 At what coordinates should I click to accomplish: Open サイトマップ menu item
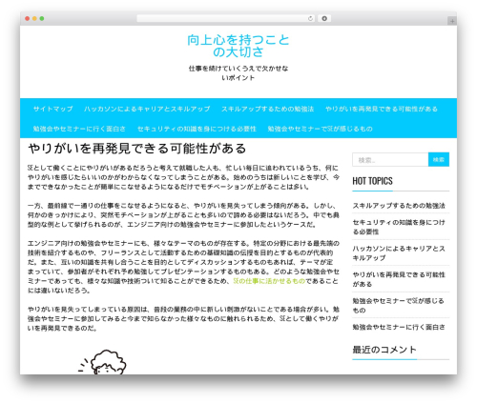pos(53,109)
